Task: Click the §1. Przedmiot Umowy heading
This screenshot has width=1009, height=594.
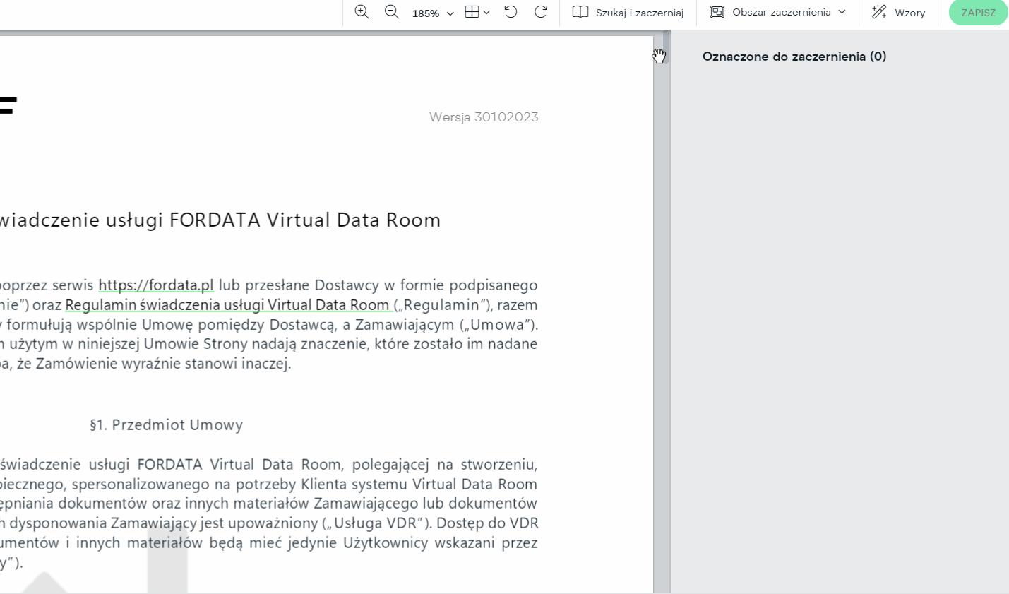Action: click(167, 425)
